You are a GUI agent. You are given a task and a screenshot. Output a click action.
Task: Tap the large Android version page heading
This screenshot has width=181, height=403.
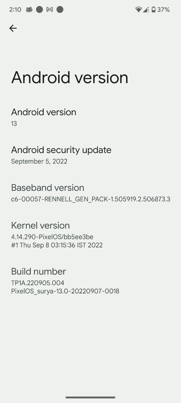(x=70, y=78)
